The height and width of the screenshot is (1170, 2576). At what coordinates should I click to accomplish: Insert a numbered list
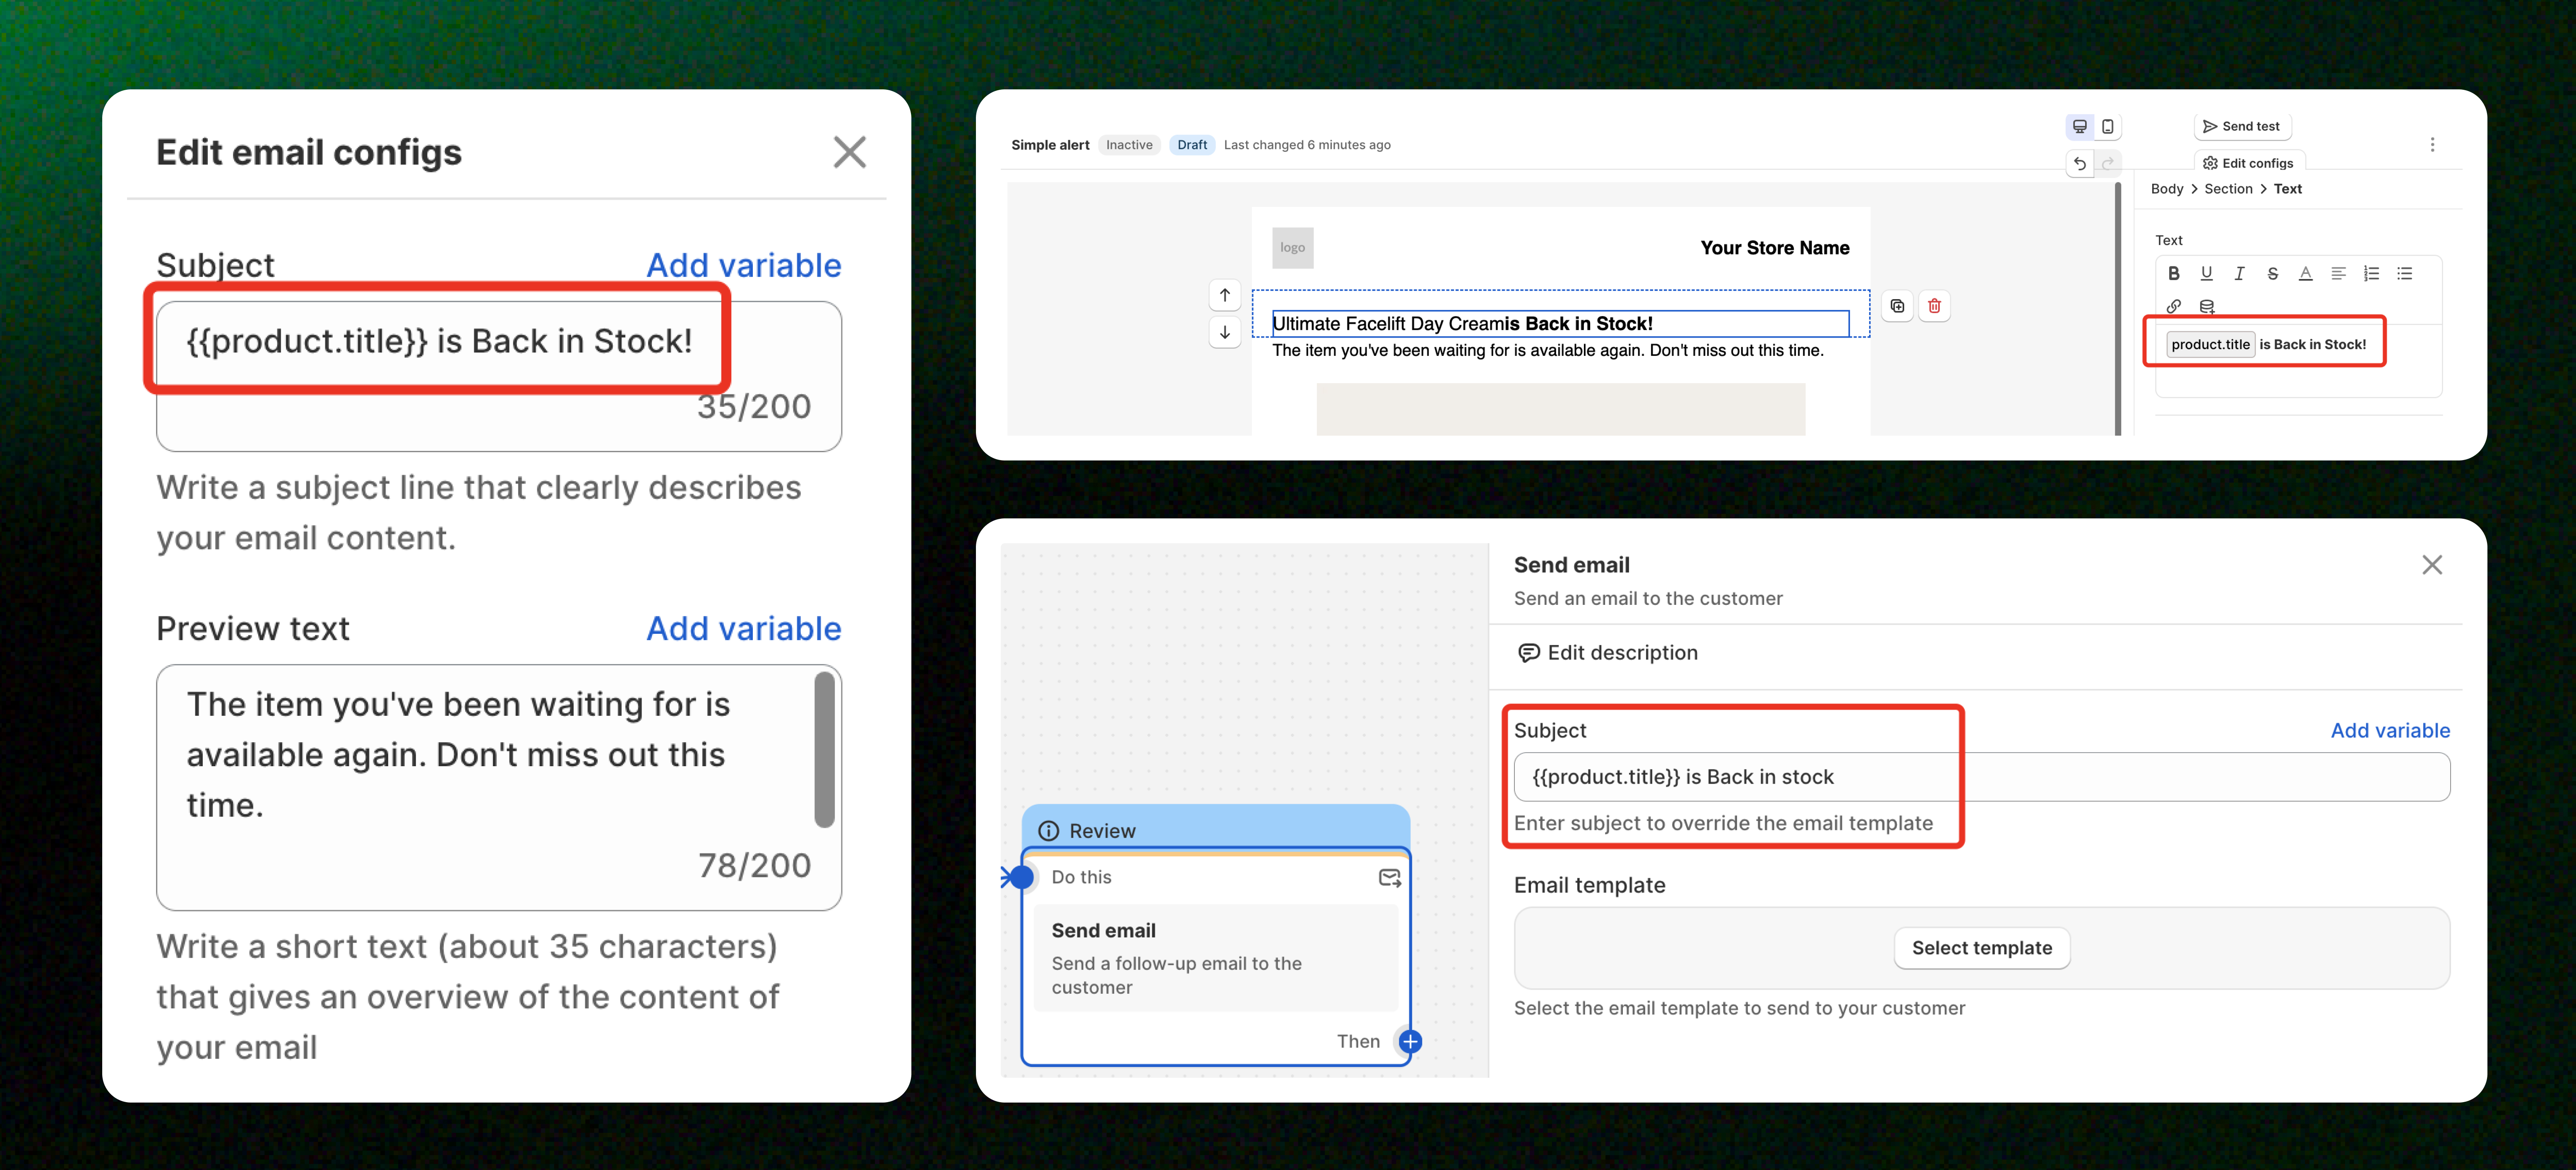pos(2371,273)
